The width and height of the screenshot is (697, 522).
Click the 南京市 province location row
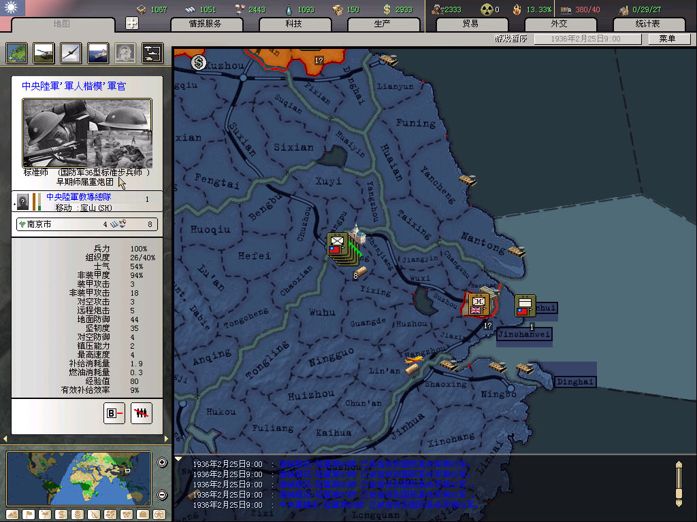87,224
